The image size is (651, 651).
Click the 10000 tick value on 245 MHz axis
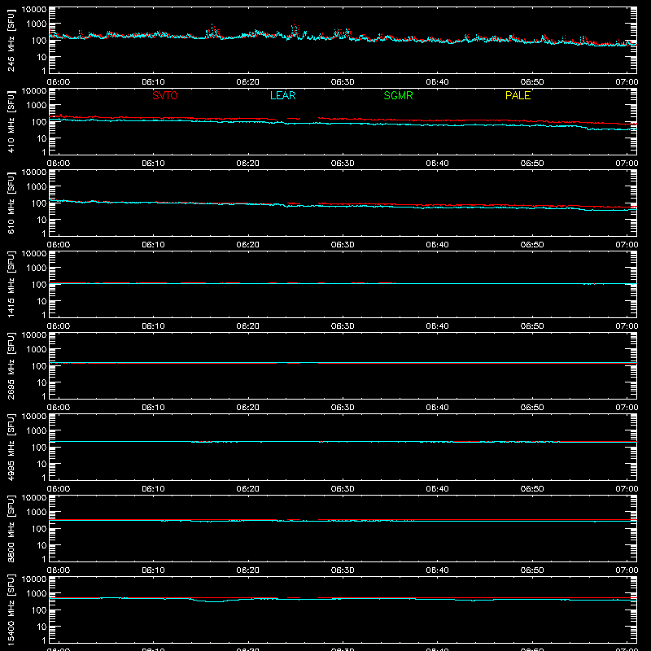[34, 10]
